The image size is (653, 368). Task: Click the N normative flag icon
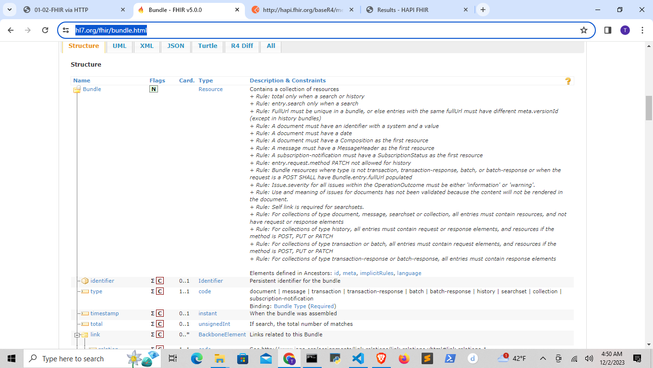(x=154, y=89)
